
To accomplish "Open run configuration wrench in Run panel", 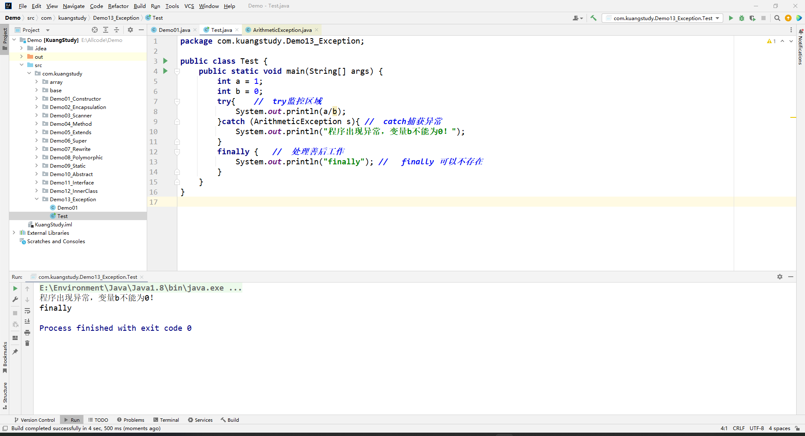I will pos(15,299).
